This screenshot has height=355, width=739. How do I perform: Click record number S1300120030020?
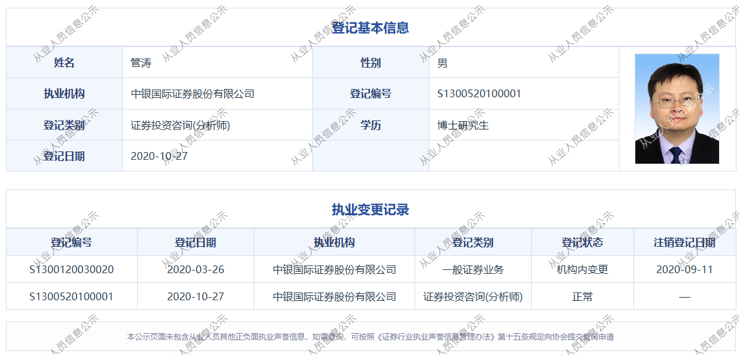pyautogui.click(x=71, y=270)
